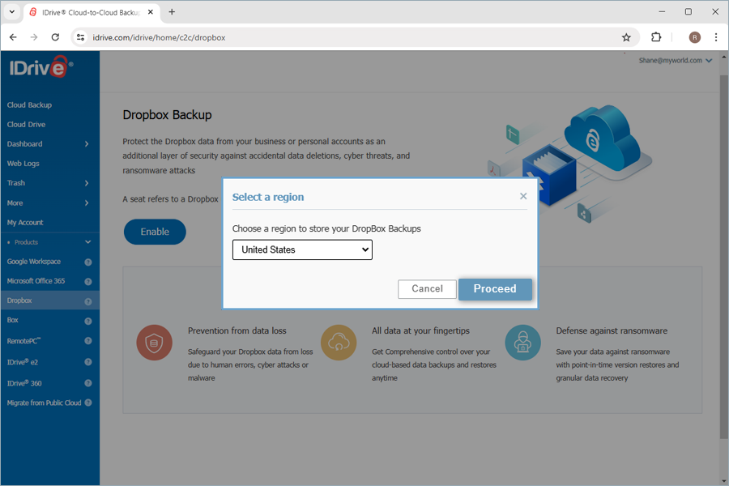
Task: Open the United States region dropdown
Action: pyautogui.click(x=302, y=249)
